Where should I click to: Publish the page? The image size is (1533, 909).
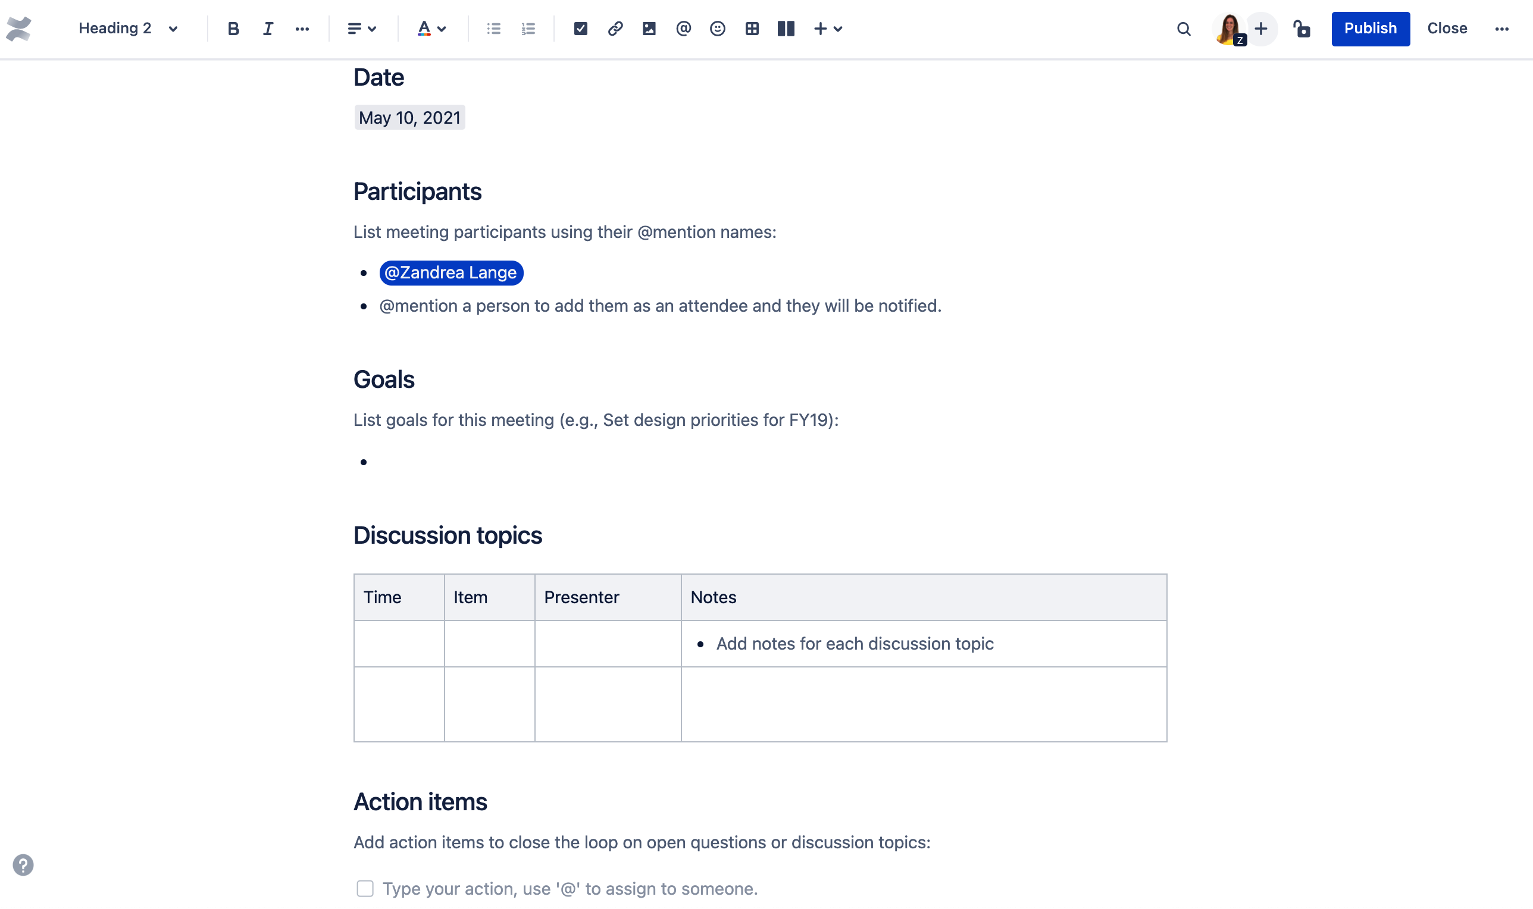click(x=1371, y=28)
